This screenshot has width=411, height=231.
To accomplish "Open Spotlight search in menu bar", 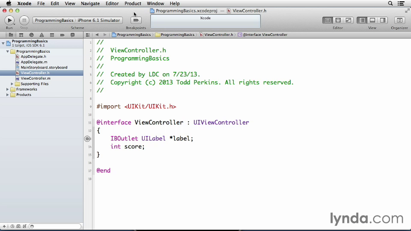I will [390, 3].
